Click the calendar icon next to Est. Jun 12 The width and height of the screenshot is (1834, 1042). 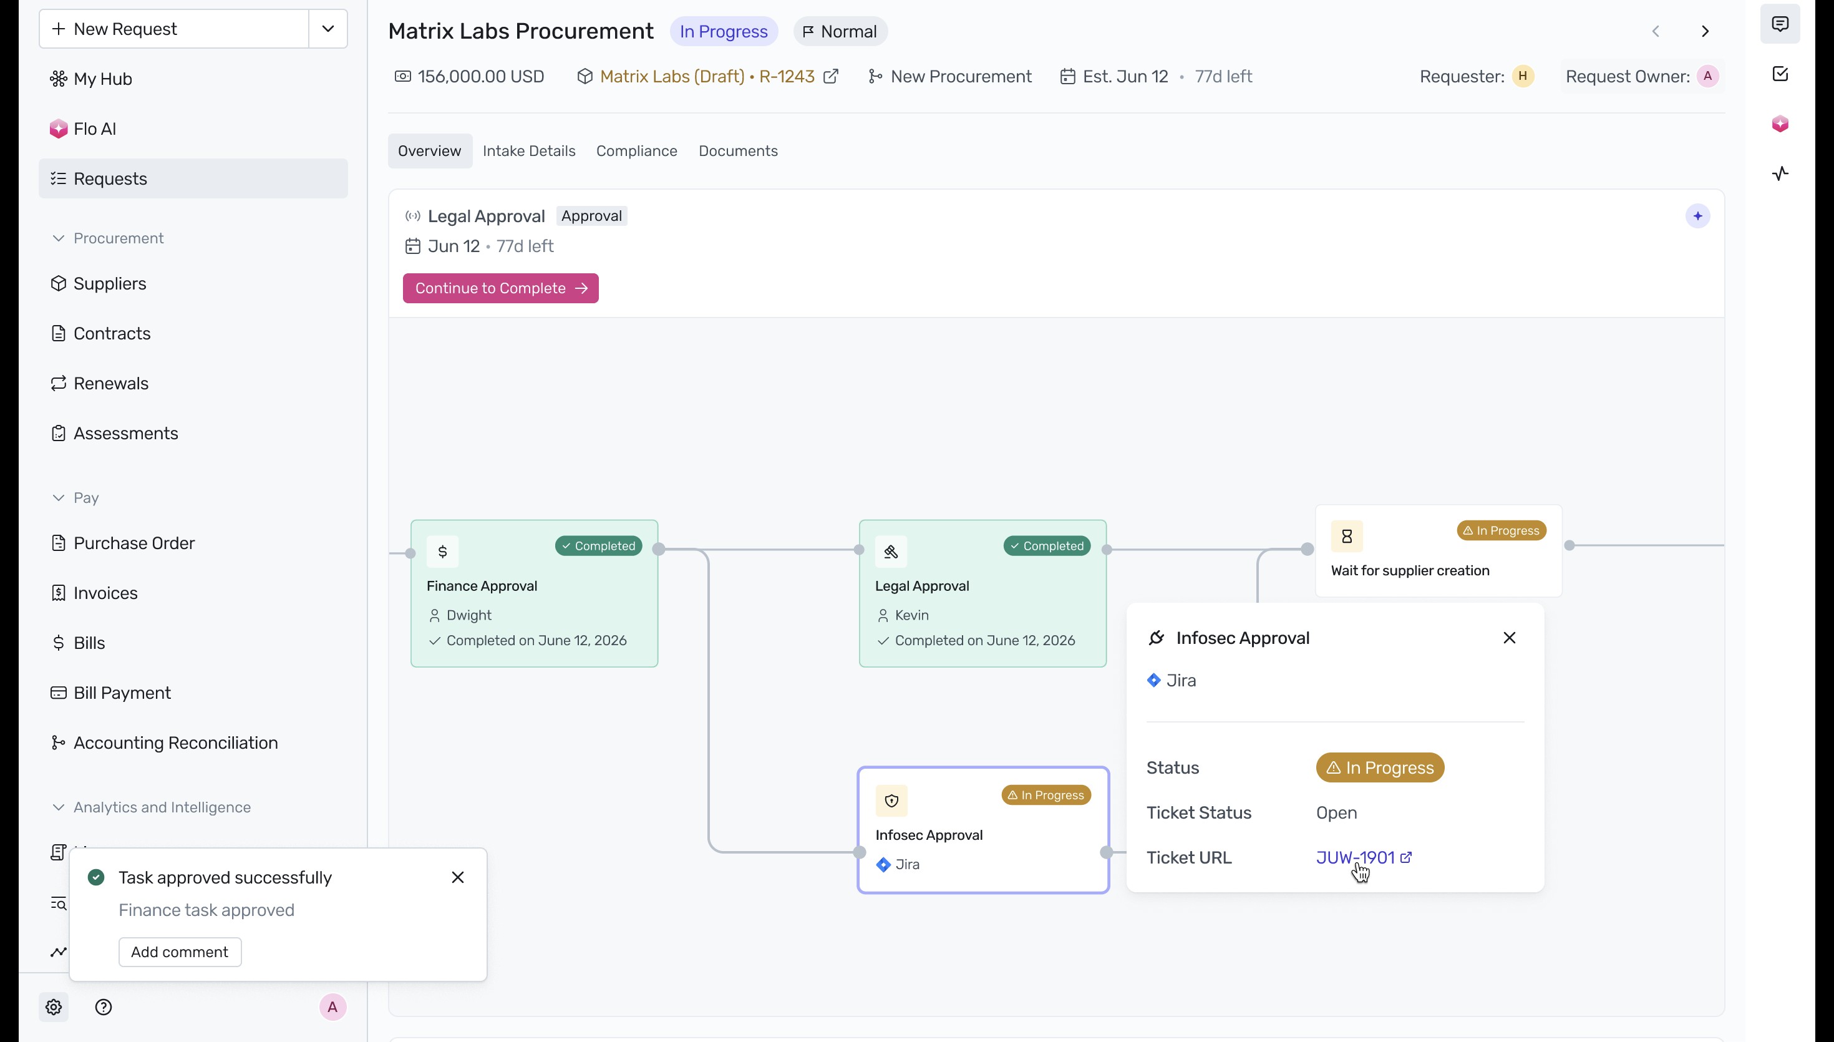[x=1067, y=77]
